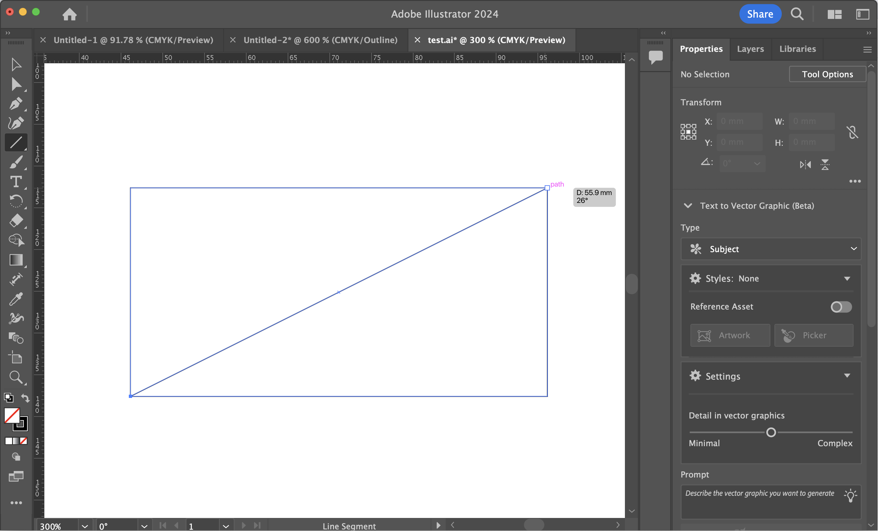Switch to the Untitled-1 document tab
Viewport: 878px width, 531px height.
pos(133,39)
